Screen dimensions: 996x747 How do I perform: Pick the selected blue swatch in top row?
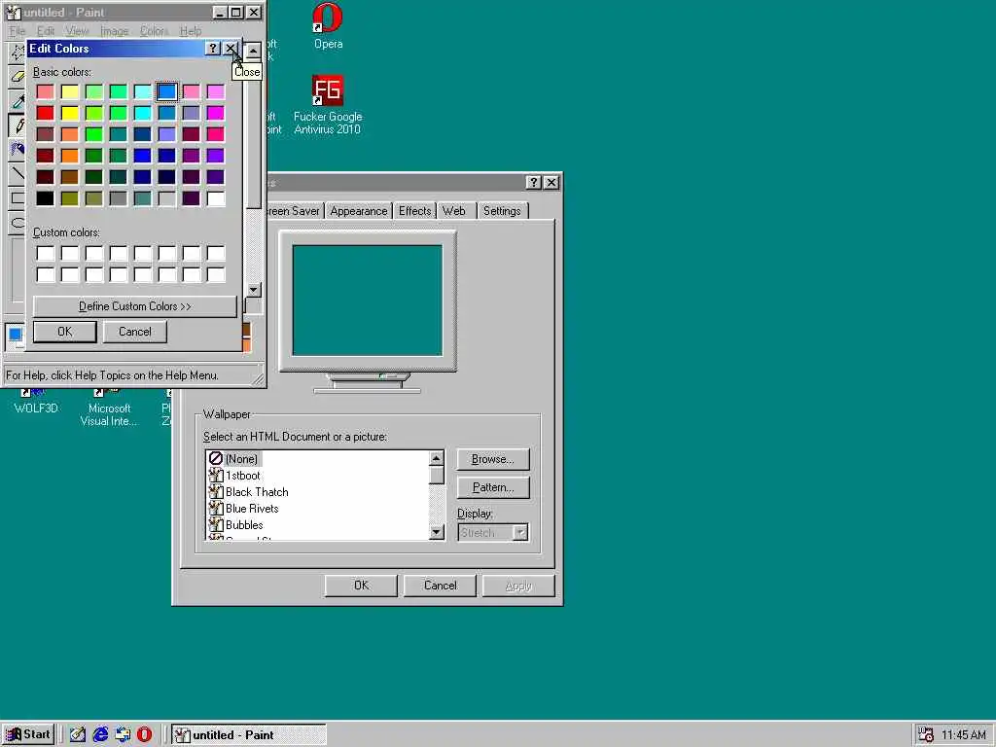click(x=167, y=91)
